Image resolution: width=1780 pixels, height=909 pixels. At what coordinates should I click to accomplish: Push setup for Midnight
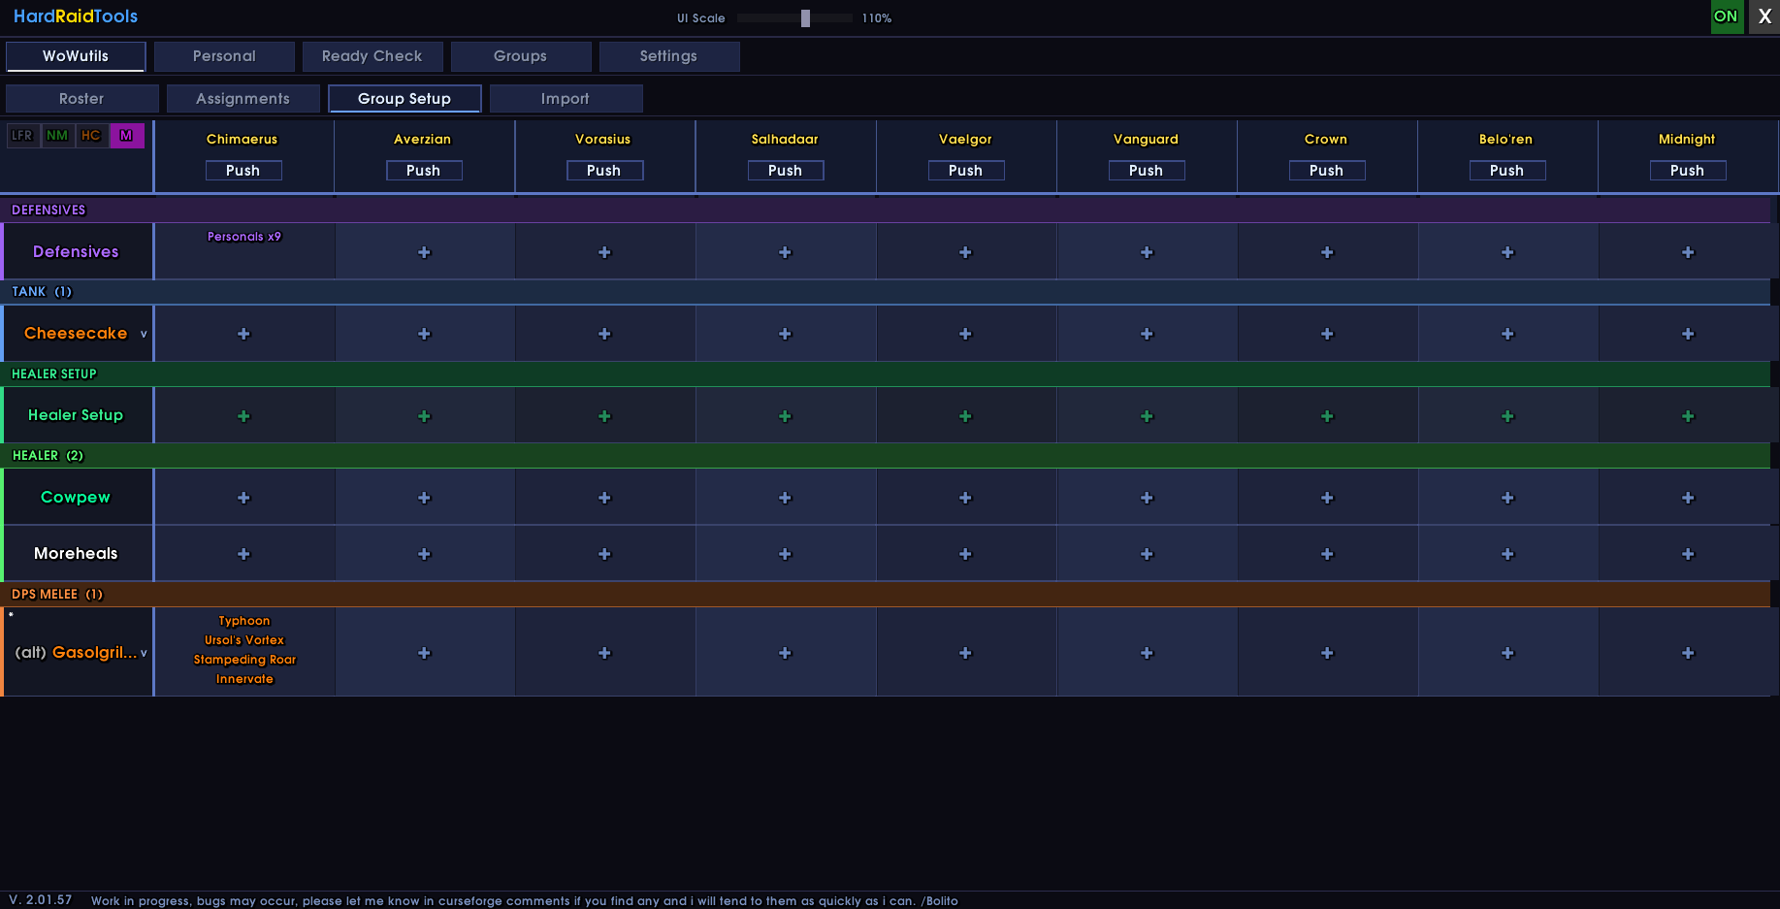pyautogui.click(x=1688, y=171)
